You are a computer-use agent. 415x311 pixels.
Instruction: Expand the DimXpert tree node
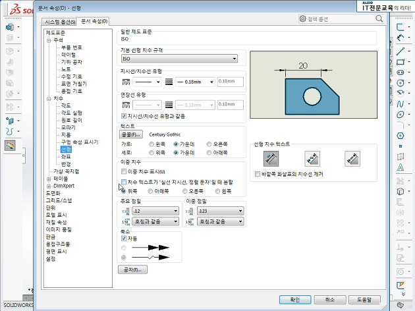click(x=49, y=186)
